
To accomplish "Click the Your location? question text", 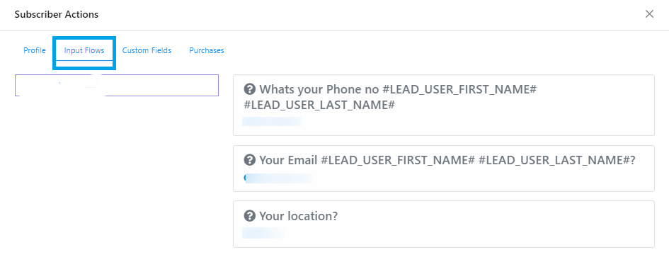I will 298,216.
